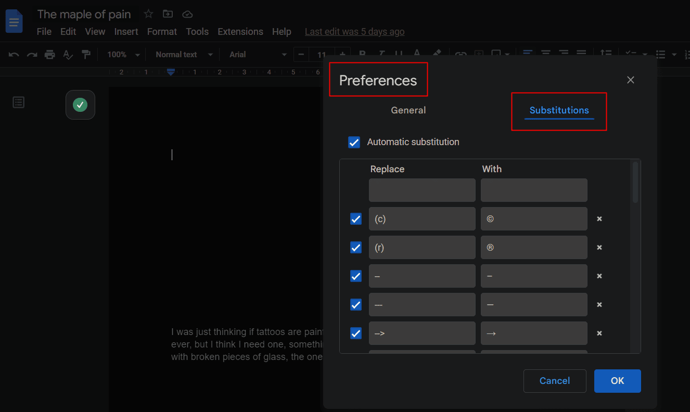Viewport: 690px width, 412px height.
Task: Click the Redo arrow in the toolbar
Action: [x=32, y=55]
